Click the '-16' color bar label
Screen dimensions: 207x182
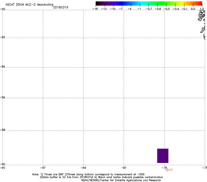click(95, 9)
